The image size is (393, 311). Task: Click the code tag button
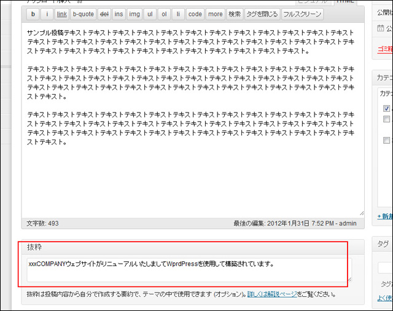click(195, 14)
